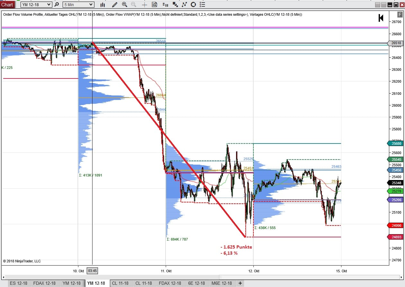Jump to latest bar using arrow button
This screenshot has height=287, width=405.
(x=381, y=18)
